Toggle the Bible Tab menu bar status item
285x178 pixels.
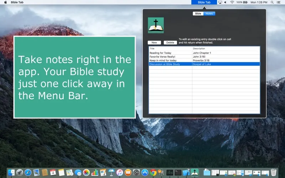[x=204, y=2]
